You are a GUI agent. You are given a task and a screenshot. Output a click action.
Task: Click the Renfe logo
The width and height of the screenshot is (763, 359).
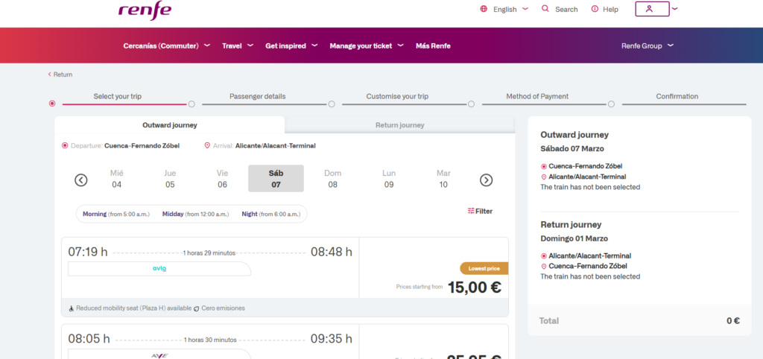[145, 10]
